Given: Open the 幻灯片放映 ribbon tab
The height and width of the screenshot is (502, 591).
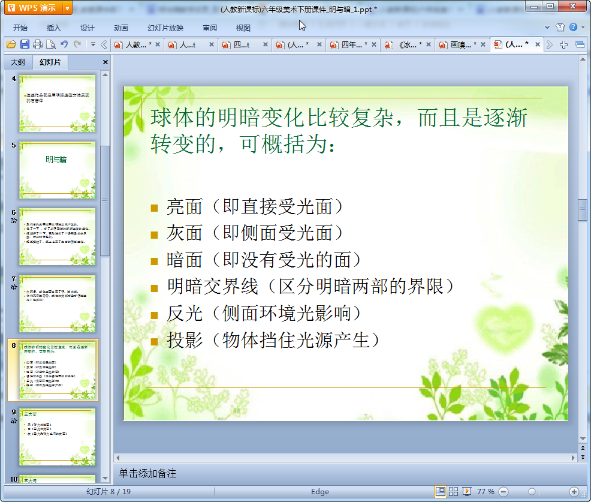Looking at the screenshot, I should (165, 28).
